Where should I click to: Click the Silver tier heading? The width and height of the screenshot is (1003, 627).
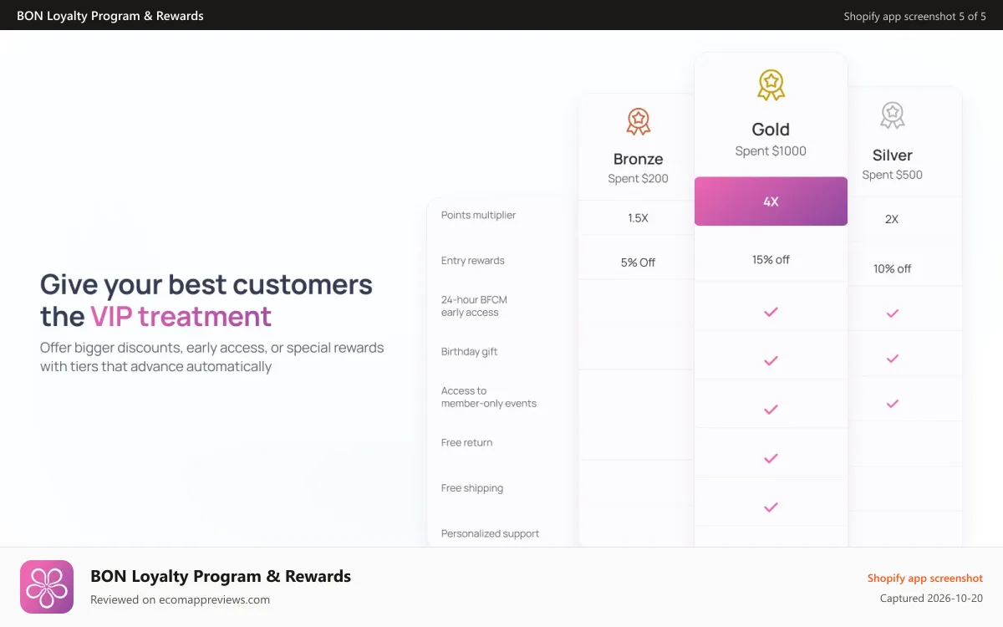pos(893,155)
